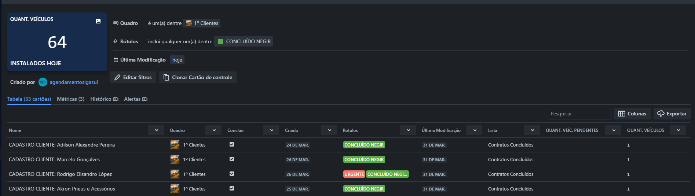Switch to Tabela (33 cartões) tab

point(29,99)
